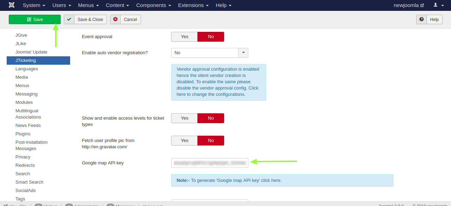Click the red Cancel X icon
Image resolution: width=451 pixels, height=206 pixels.
tap(115, 20)
